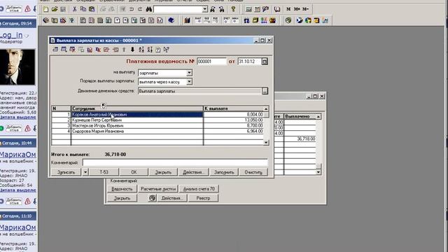Screen dimensions: 448x252
Task: Click the Т-53 print form button
Action: tap(104, 172)
